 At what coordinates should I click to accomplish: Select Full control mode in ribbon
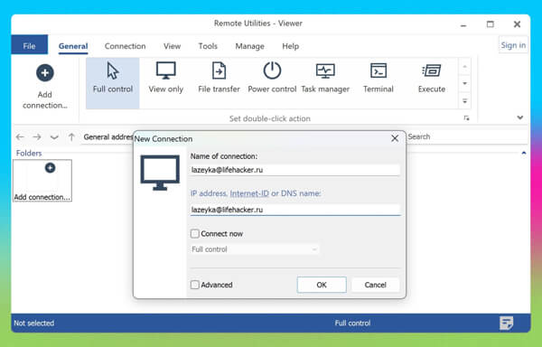(113, 83)
